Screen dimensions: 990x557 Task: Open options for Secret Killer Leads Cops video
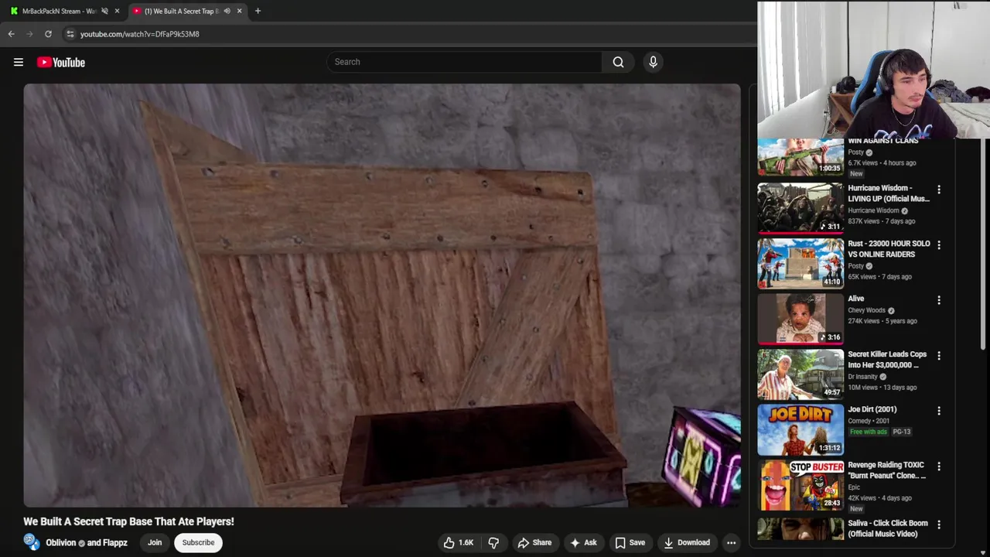point(939,356)
